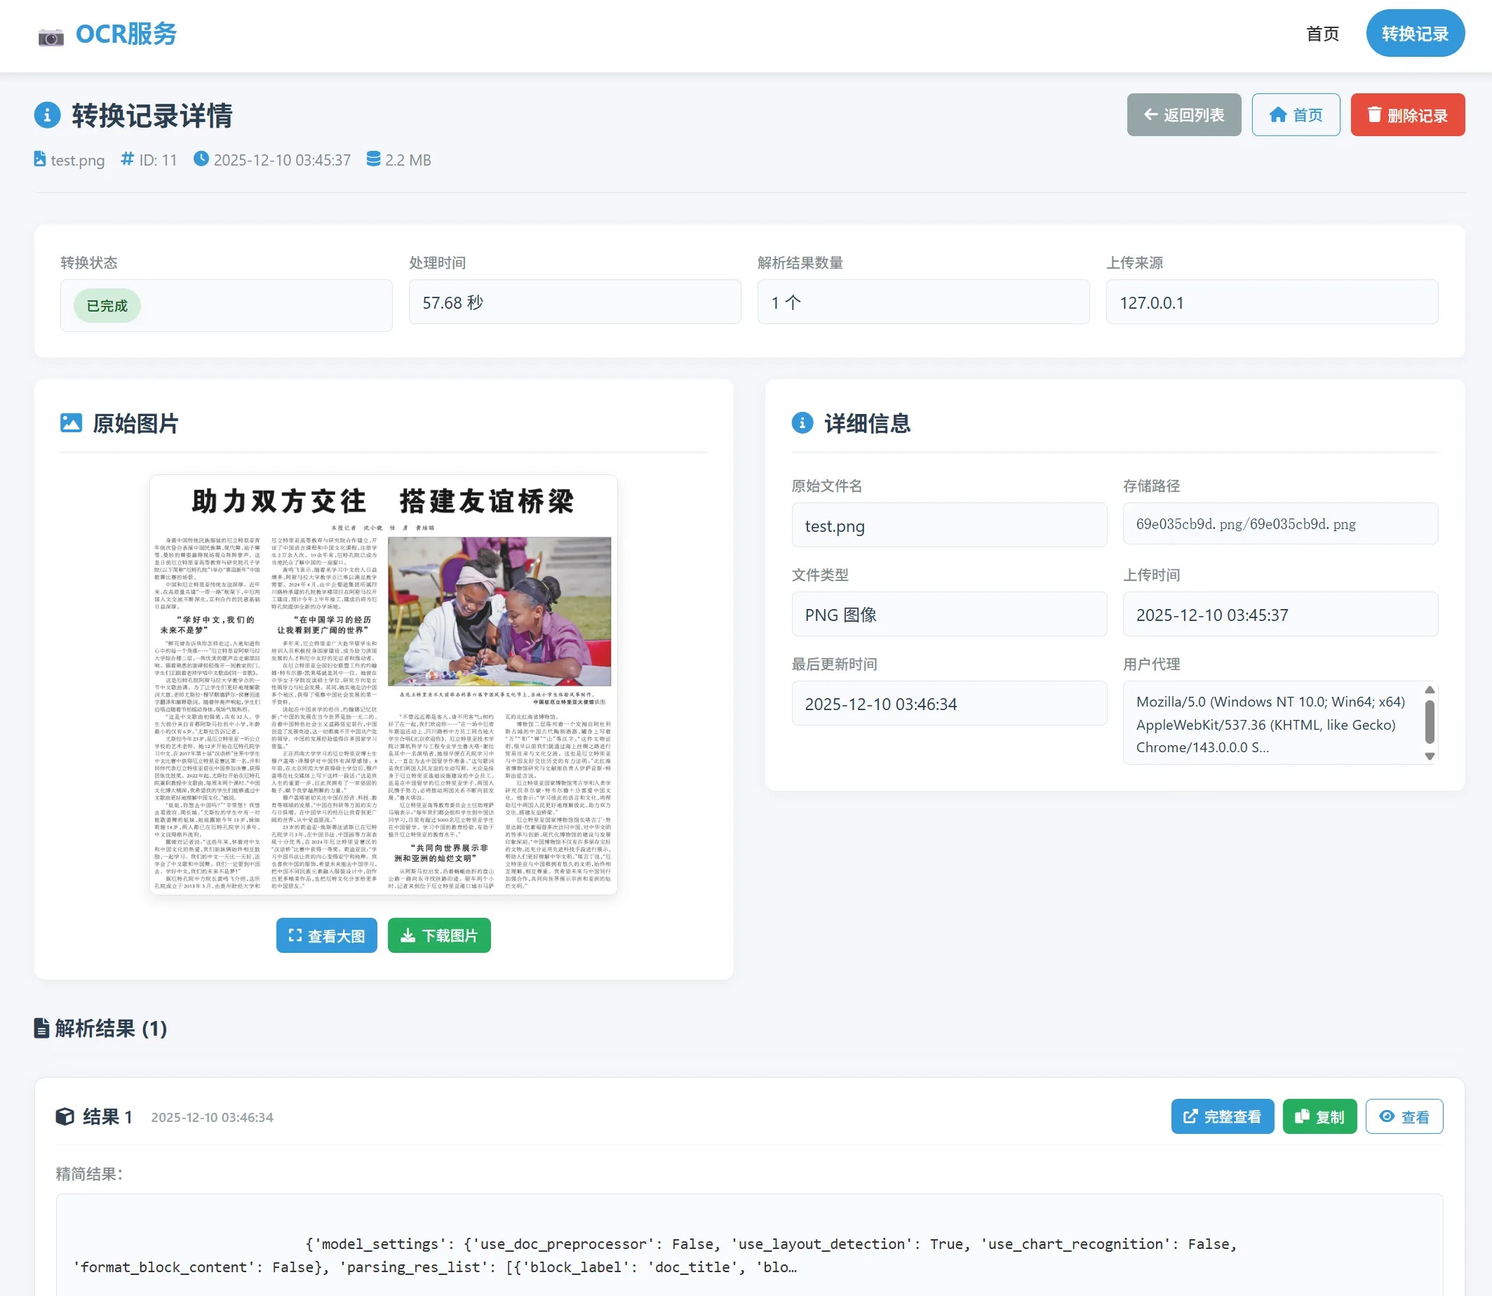Click the back arrow icon on 返回列表

coord(1152,114)
